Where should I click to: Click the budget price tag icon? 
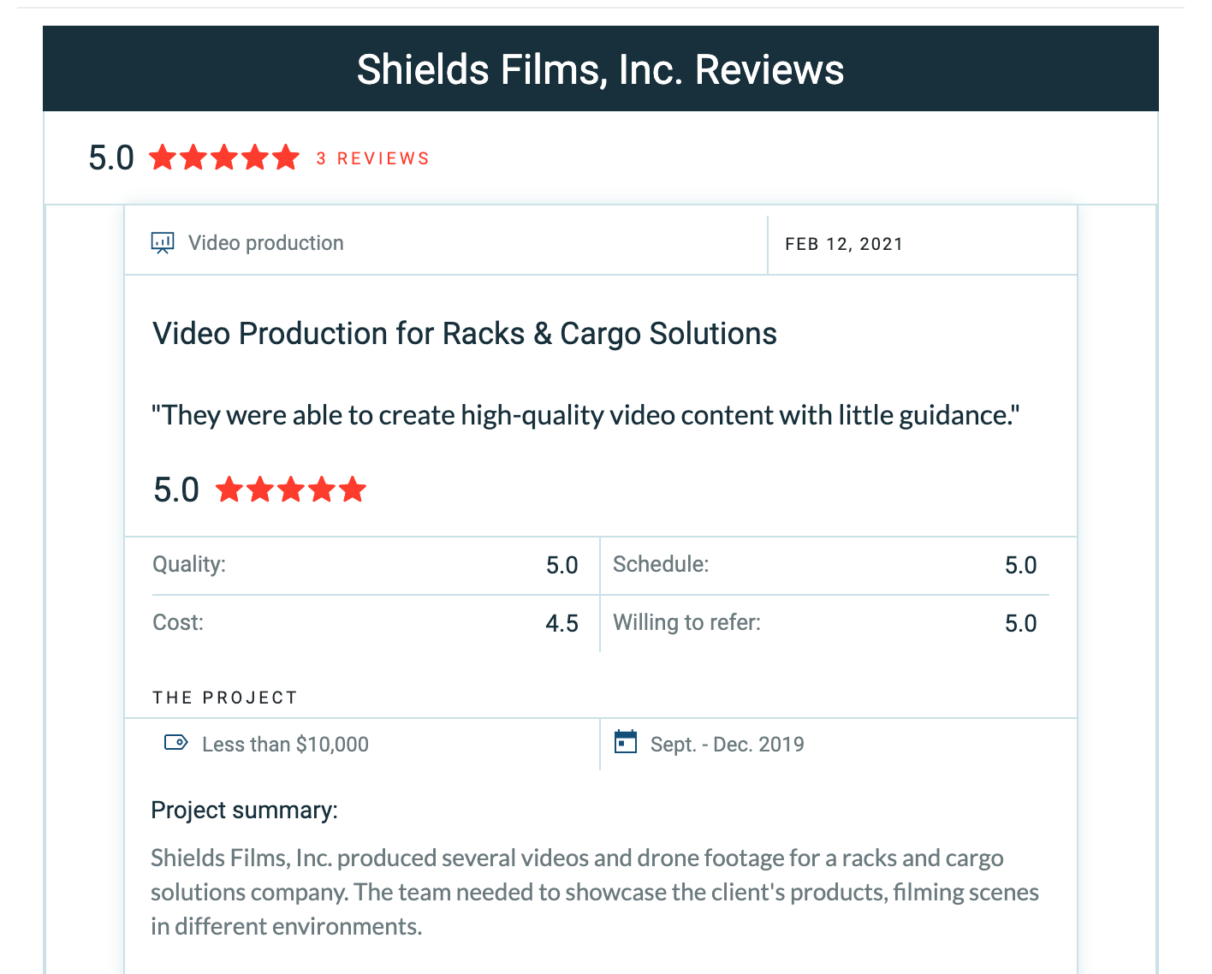176,742
